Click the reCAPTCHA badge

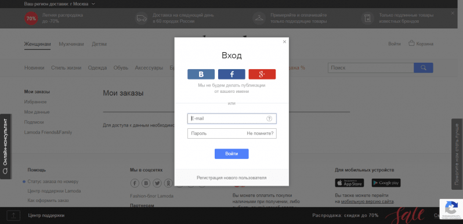(x=451, y=209)
